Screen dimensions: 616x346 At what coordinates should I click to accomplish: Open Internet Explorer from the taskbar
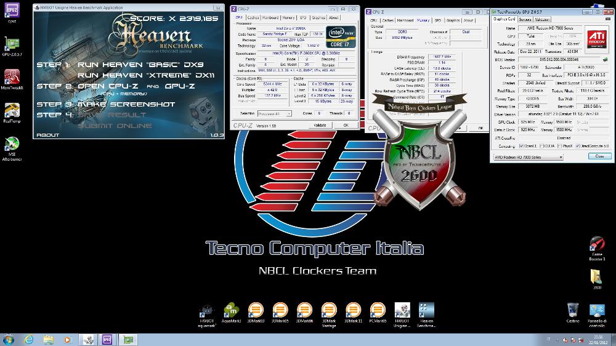pyautogui.click(x=29, y=339)
